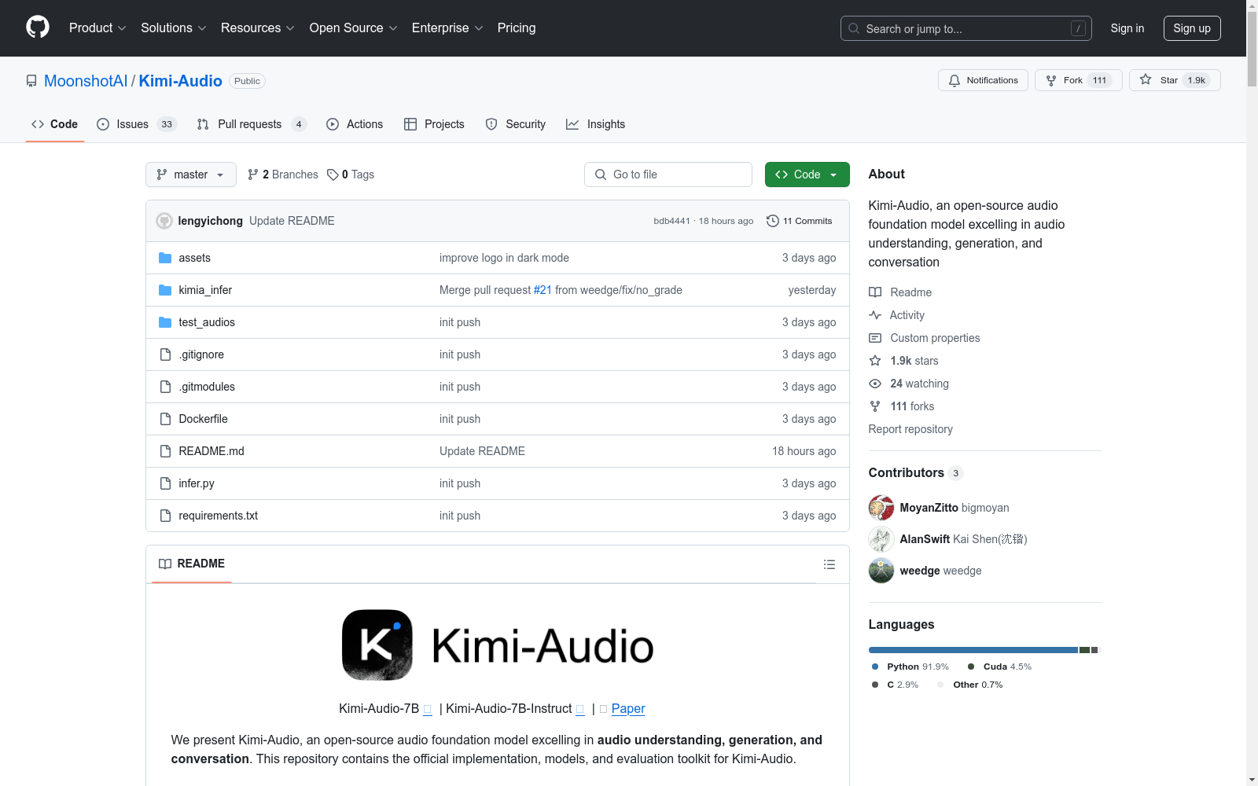Select the Code tab
Viewport: 1258px width, 786px height.
coord(55,124)
